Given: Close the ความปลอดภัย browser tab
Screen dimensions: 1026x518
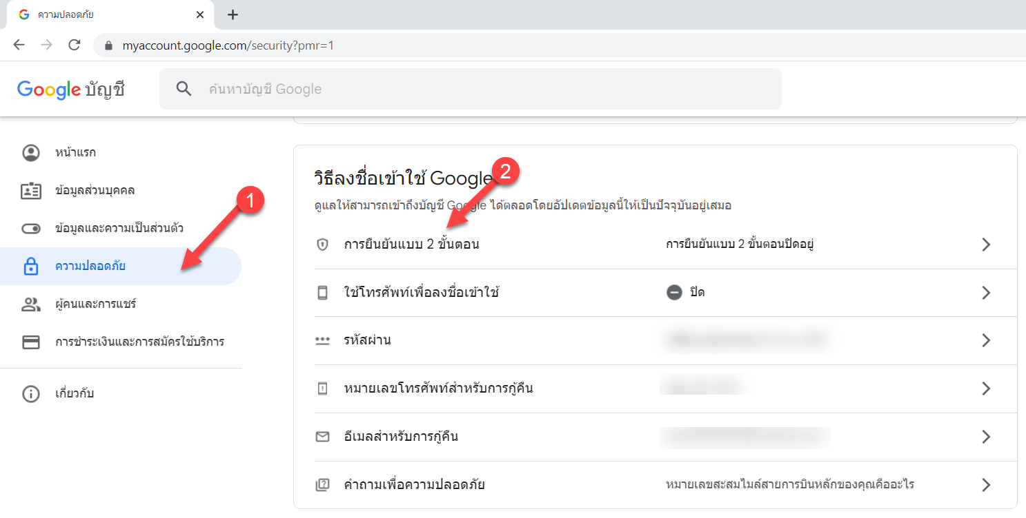Looking at the screenshot, I should pos(200,14).
